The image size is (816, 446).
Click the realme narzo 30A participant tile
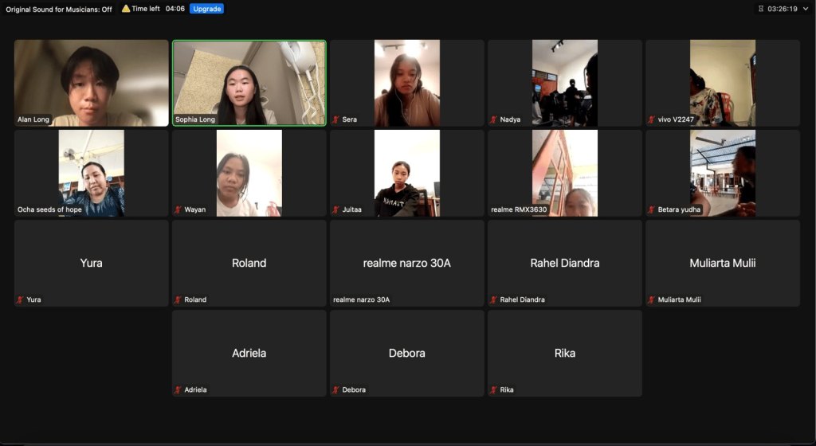pos(407,263)
